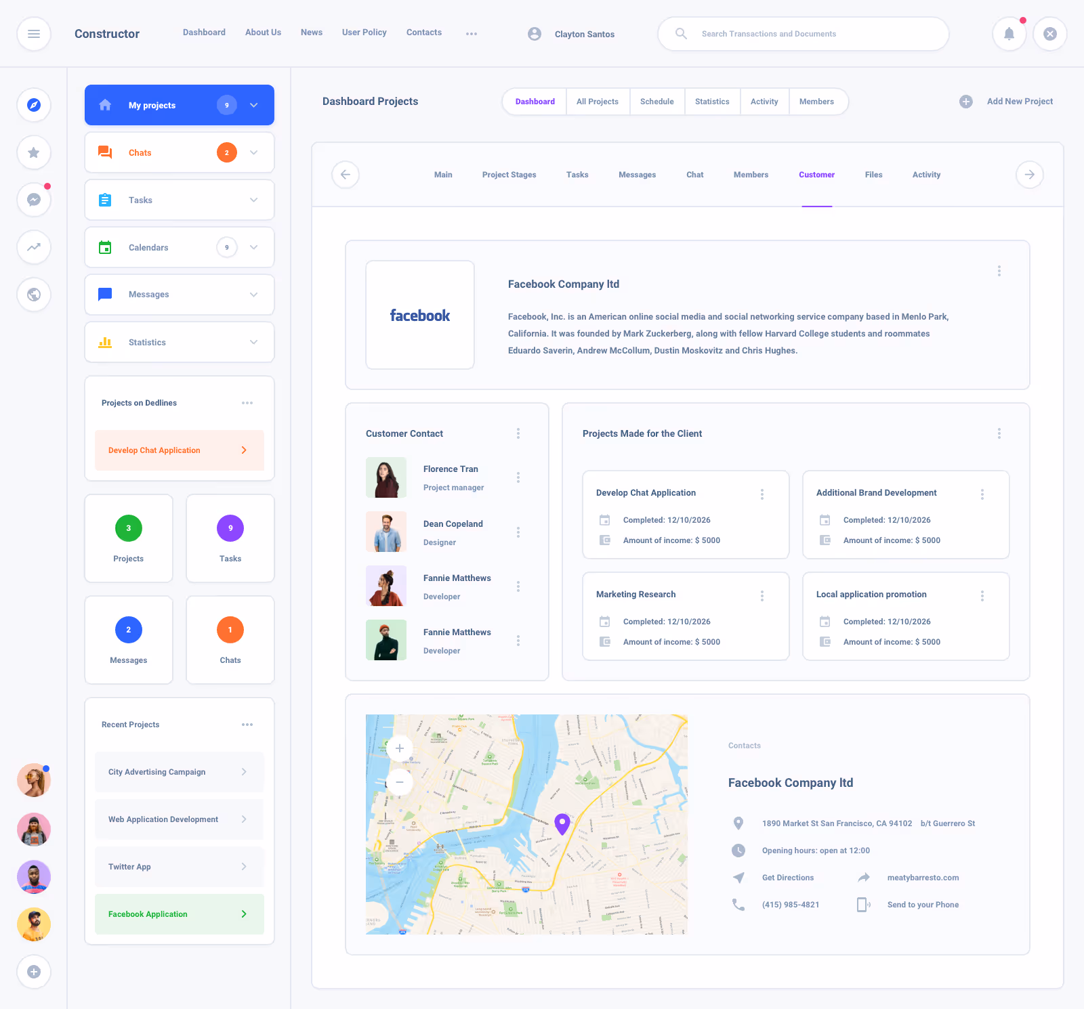The width and height of the screenshot is (1084, 1009).
Task: Open options for Additional Brand Development card
Action: point(982,494)
